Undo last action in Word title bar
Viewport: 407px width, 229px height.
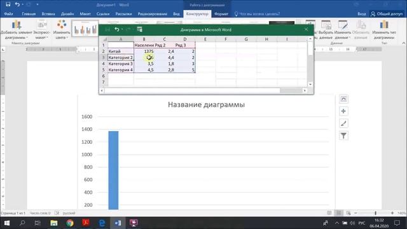[17, 4]
